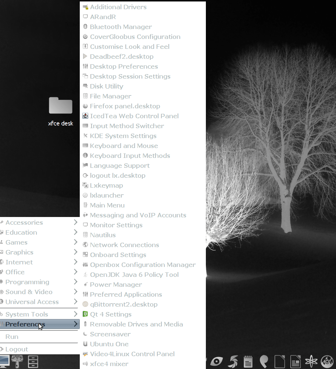
Task: Open lxlauncher entry
Action: [x=143, y=195]
